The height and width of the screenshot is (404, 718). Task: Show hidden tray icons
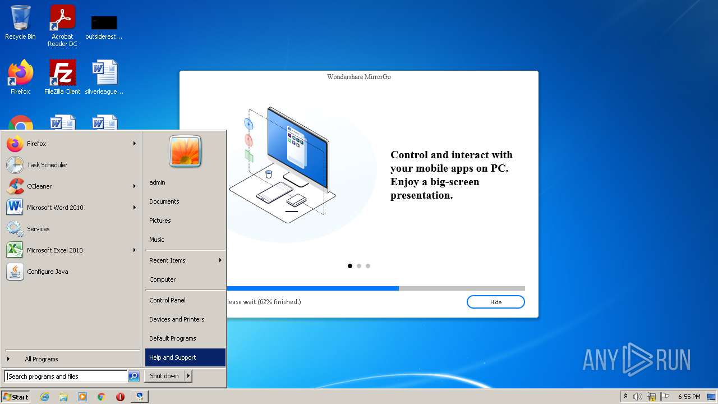(x=625, y=397)
